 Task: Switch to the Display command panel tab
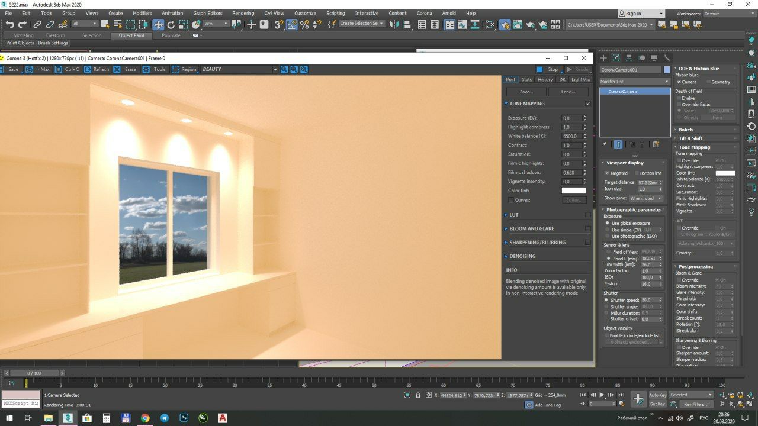(654, 58)
